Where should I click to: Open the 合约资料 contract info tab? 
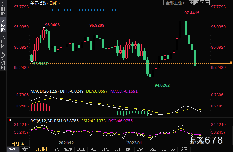pos(3,61)
